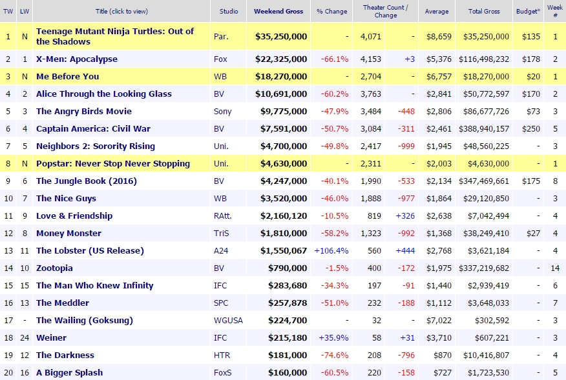Click the Title (click to view) header
Screen dimensions: 566x380
coord(121,11)
